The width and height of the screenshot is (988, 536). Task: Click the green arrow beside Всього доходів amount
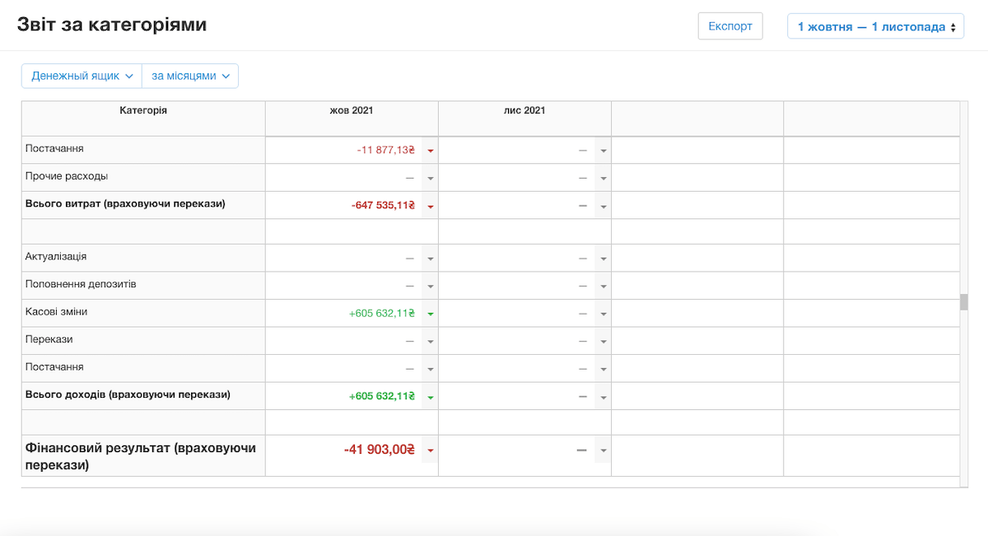pyautogui.click(x=430, y=397)
